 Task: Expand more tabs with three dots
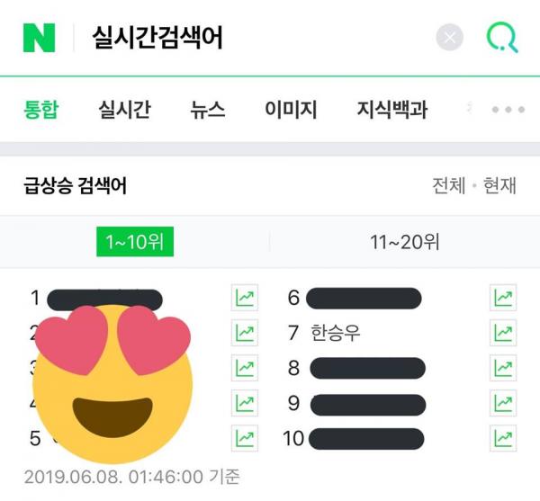point(508,110)
